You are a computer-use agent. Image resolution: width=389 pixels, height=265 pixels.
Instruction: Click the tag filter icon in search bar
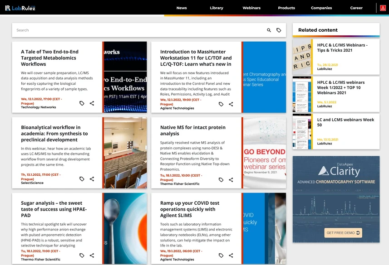pos(279,30)
